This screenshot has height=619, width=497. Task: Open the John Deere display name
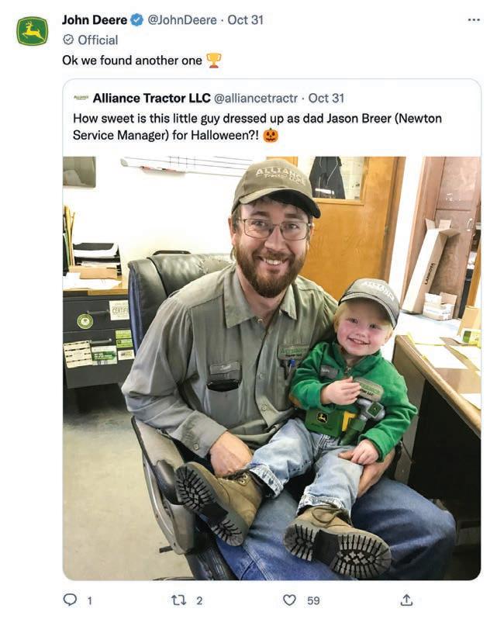pos(95,19)
